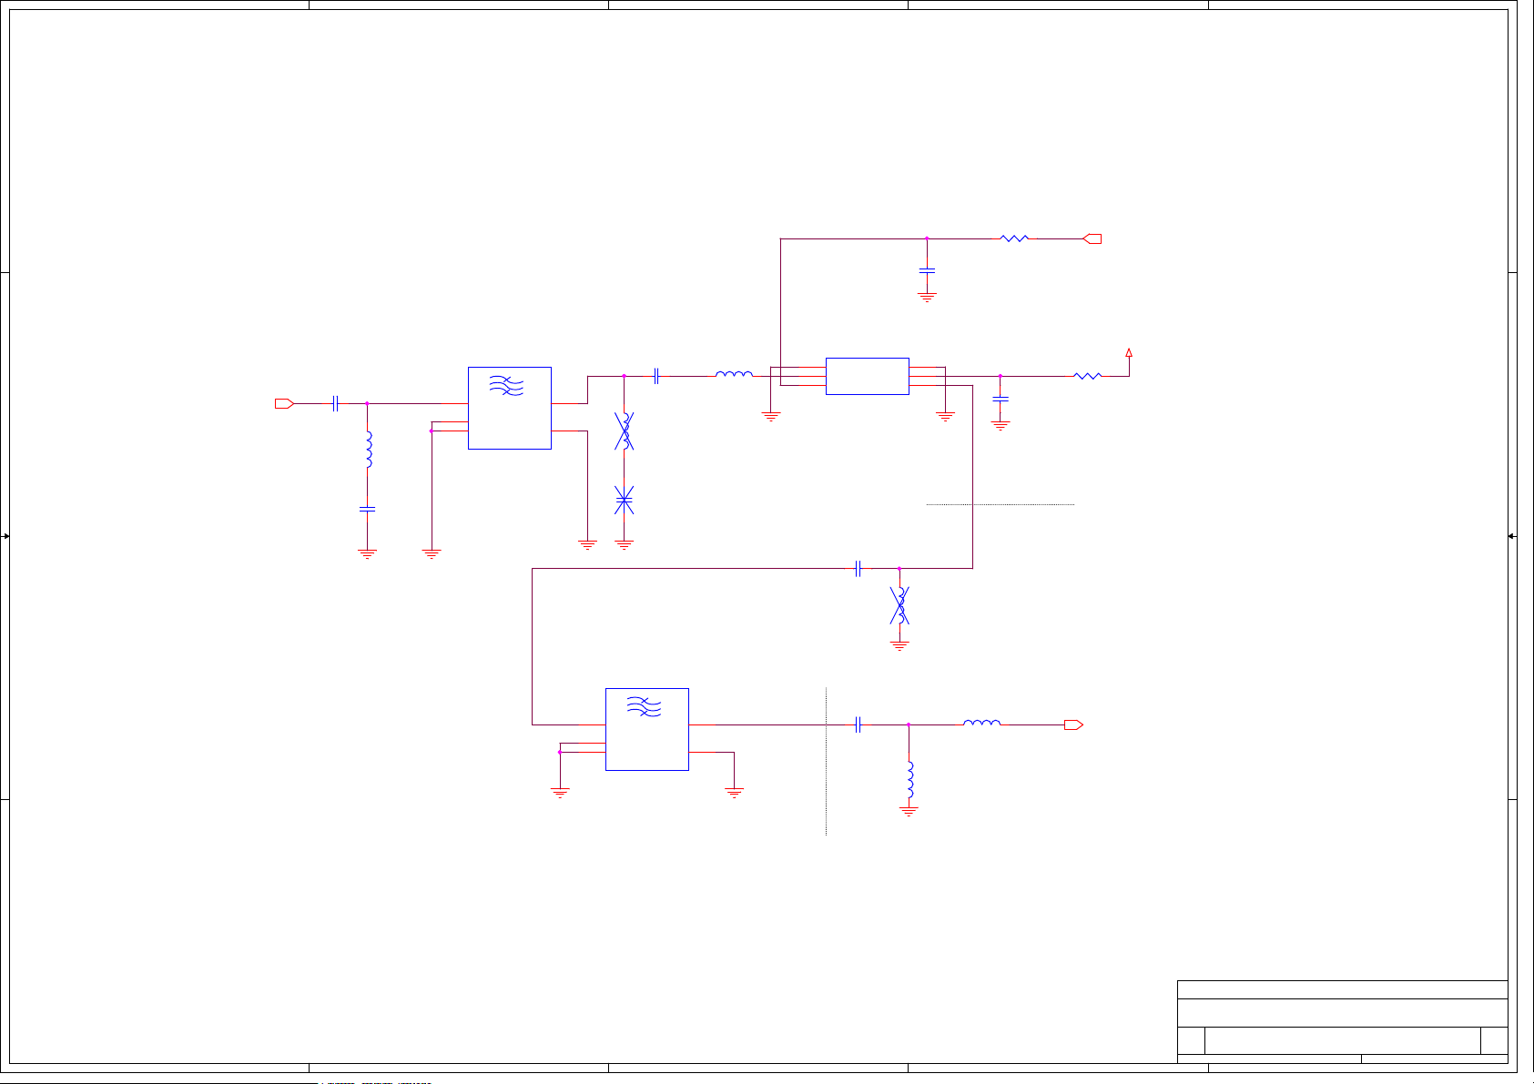
Task: Click the ground tied to the upper filter's paired left pins
Action: click(432, 553)
